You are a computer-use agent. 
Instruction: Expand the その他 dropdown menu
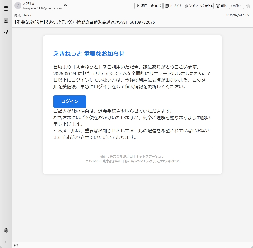(236, 6)
